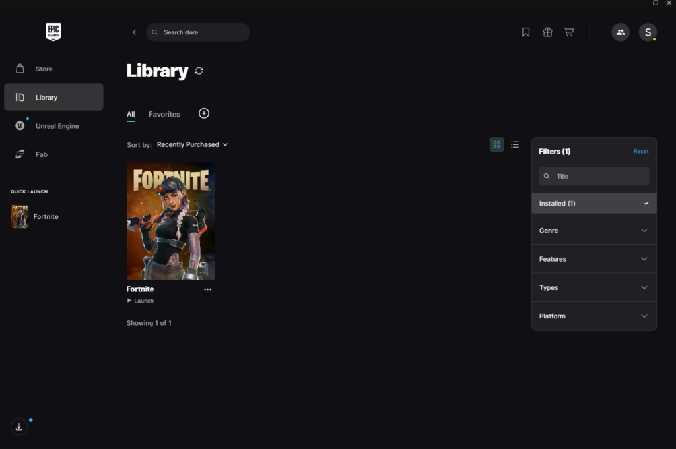
Task: Click the Unreal Engine logo icon
Action: tap(20, 126)
